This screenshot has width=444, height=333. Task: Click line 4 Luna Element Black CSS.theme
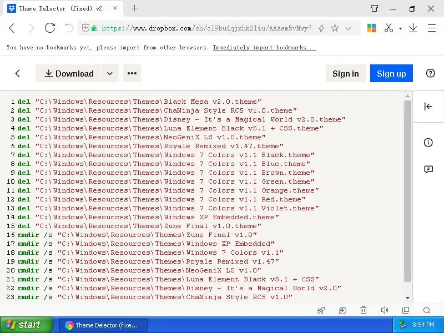(x=179, y=128)
